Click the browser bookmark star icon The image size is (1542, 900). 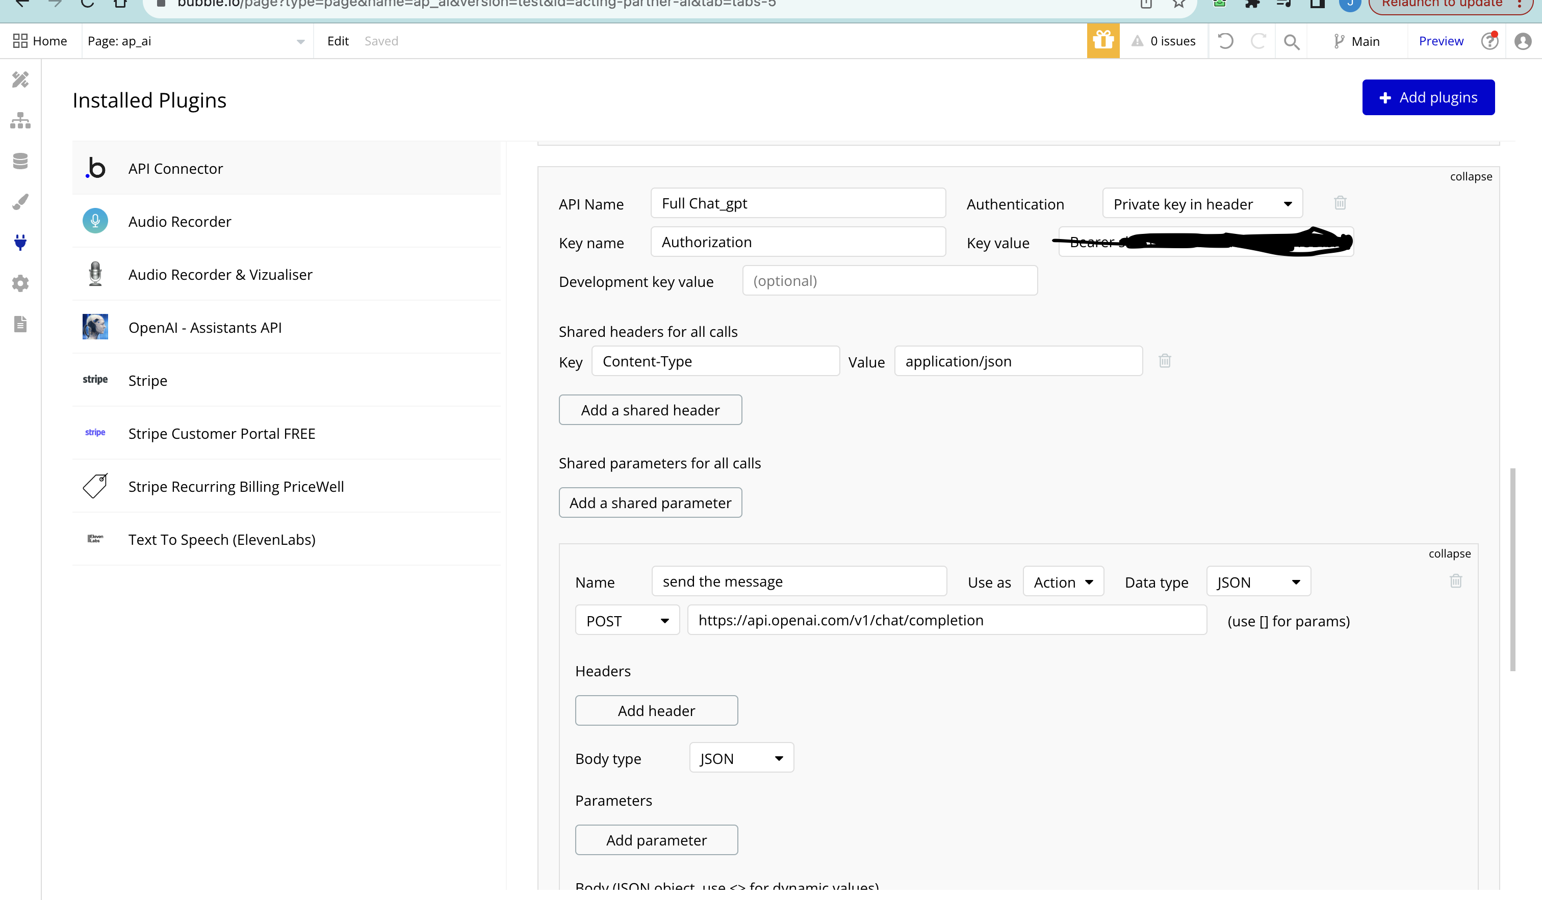coord(1179,3)
